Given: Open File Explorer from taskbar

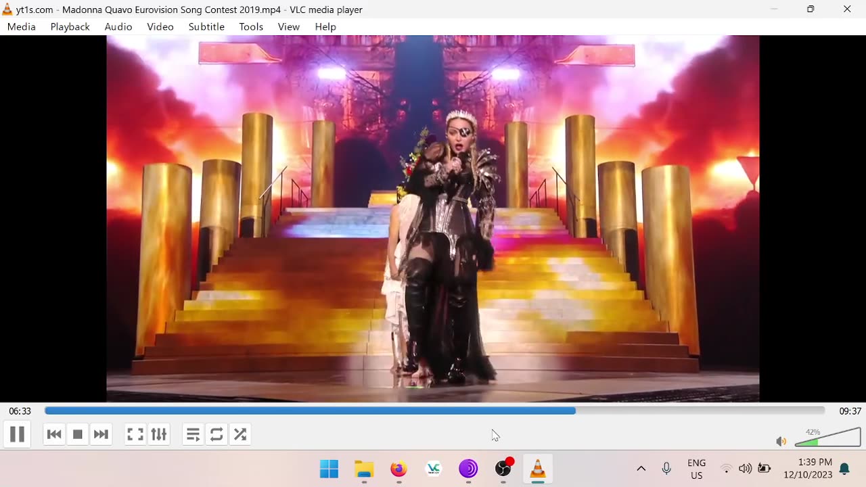Looking at the screenshot, I should coord(364,469).
